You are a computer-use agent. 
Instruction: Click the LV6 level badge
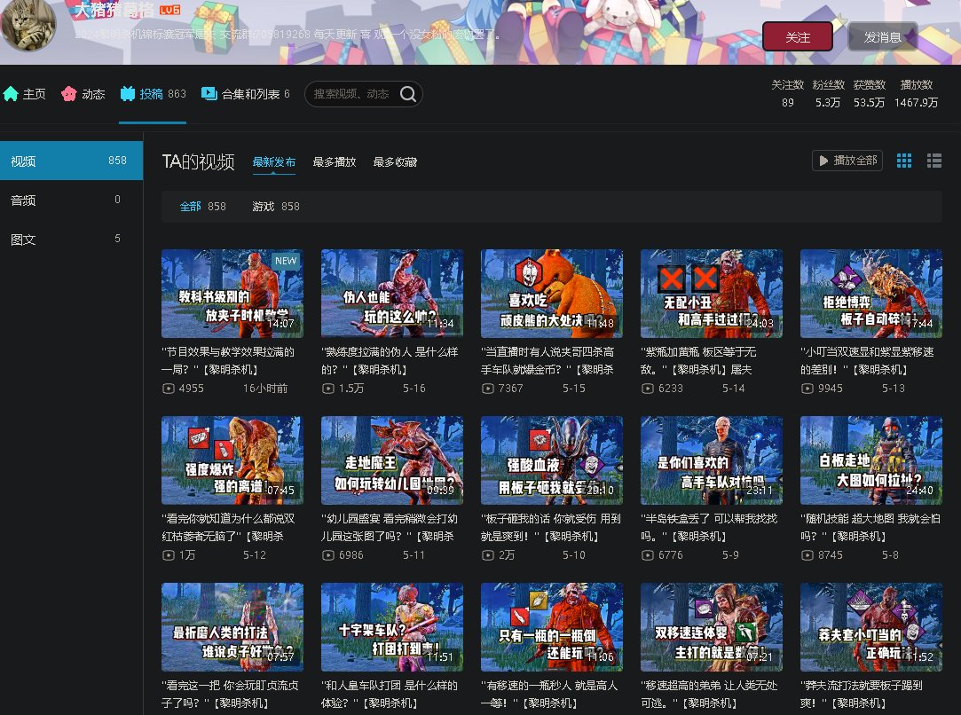coord(169,10)
